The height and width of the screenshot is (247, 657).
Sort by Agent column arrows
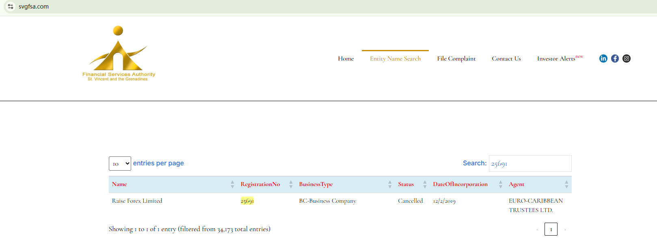pyautogui.click(x=566, y=184)
